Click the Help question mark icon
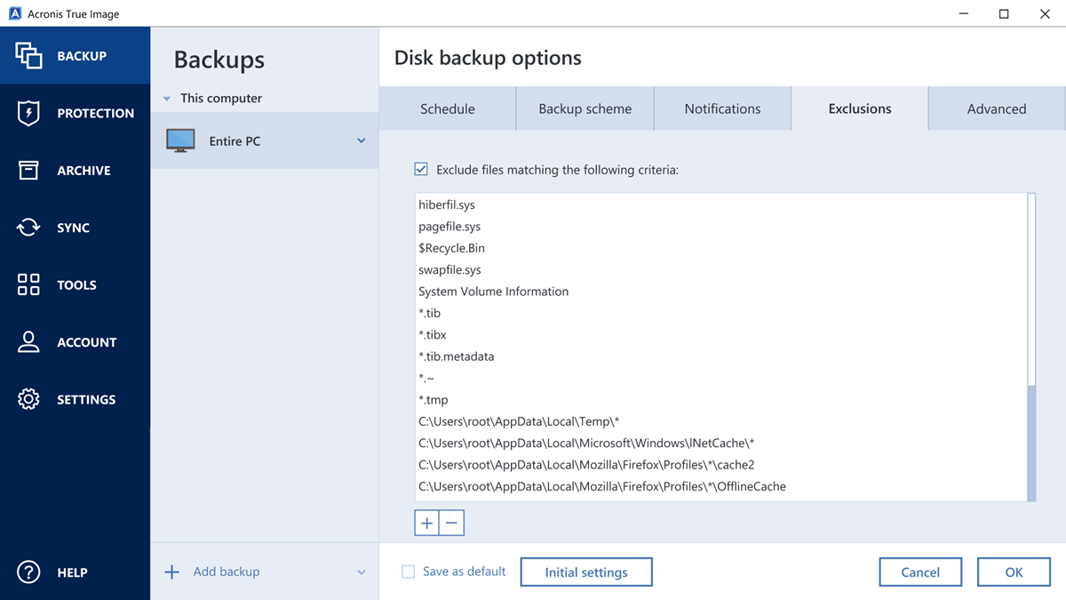Viewport: 1066px width, 600px height. click(28, 572)
